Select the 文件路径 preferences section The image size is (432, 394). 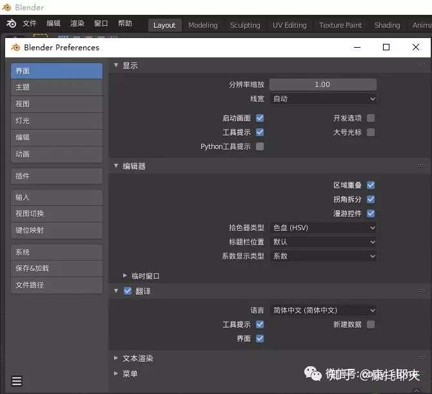click(57, 286)
